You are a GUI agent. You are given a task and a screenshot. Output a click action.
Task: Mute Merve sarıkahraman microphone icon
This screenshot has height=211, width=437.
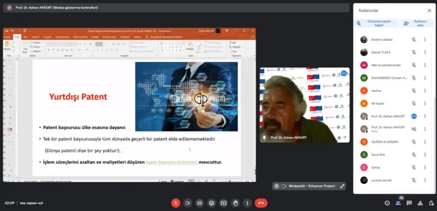(x=414, y=65)
